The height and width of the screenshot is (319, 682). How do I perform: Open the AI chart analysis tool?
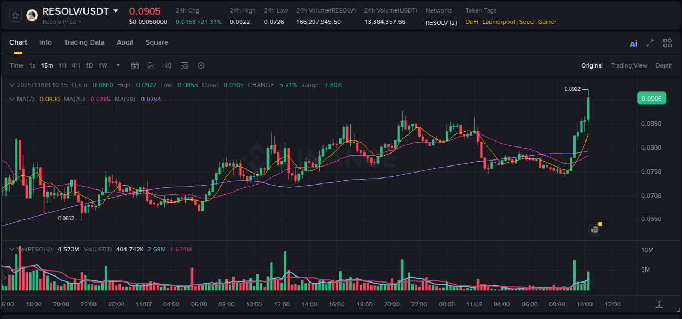[x=633, y=43]
